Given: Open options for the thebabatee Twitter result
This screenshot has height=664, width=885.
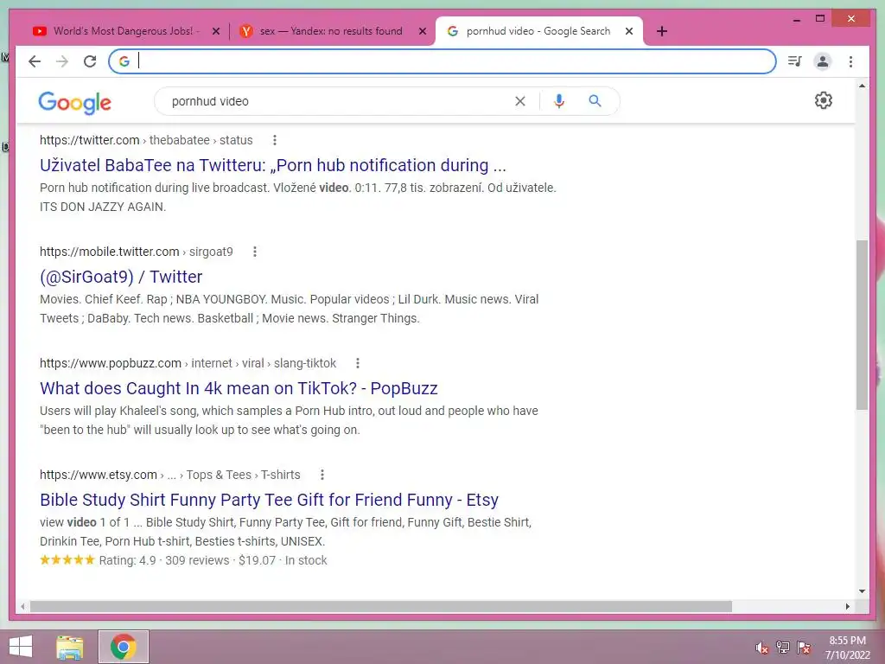Looking at the screenshot, I should tap(274, 140).
